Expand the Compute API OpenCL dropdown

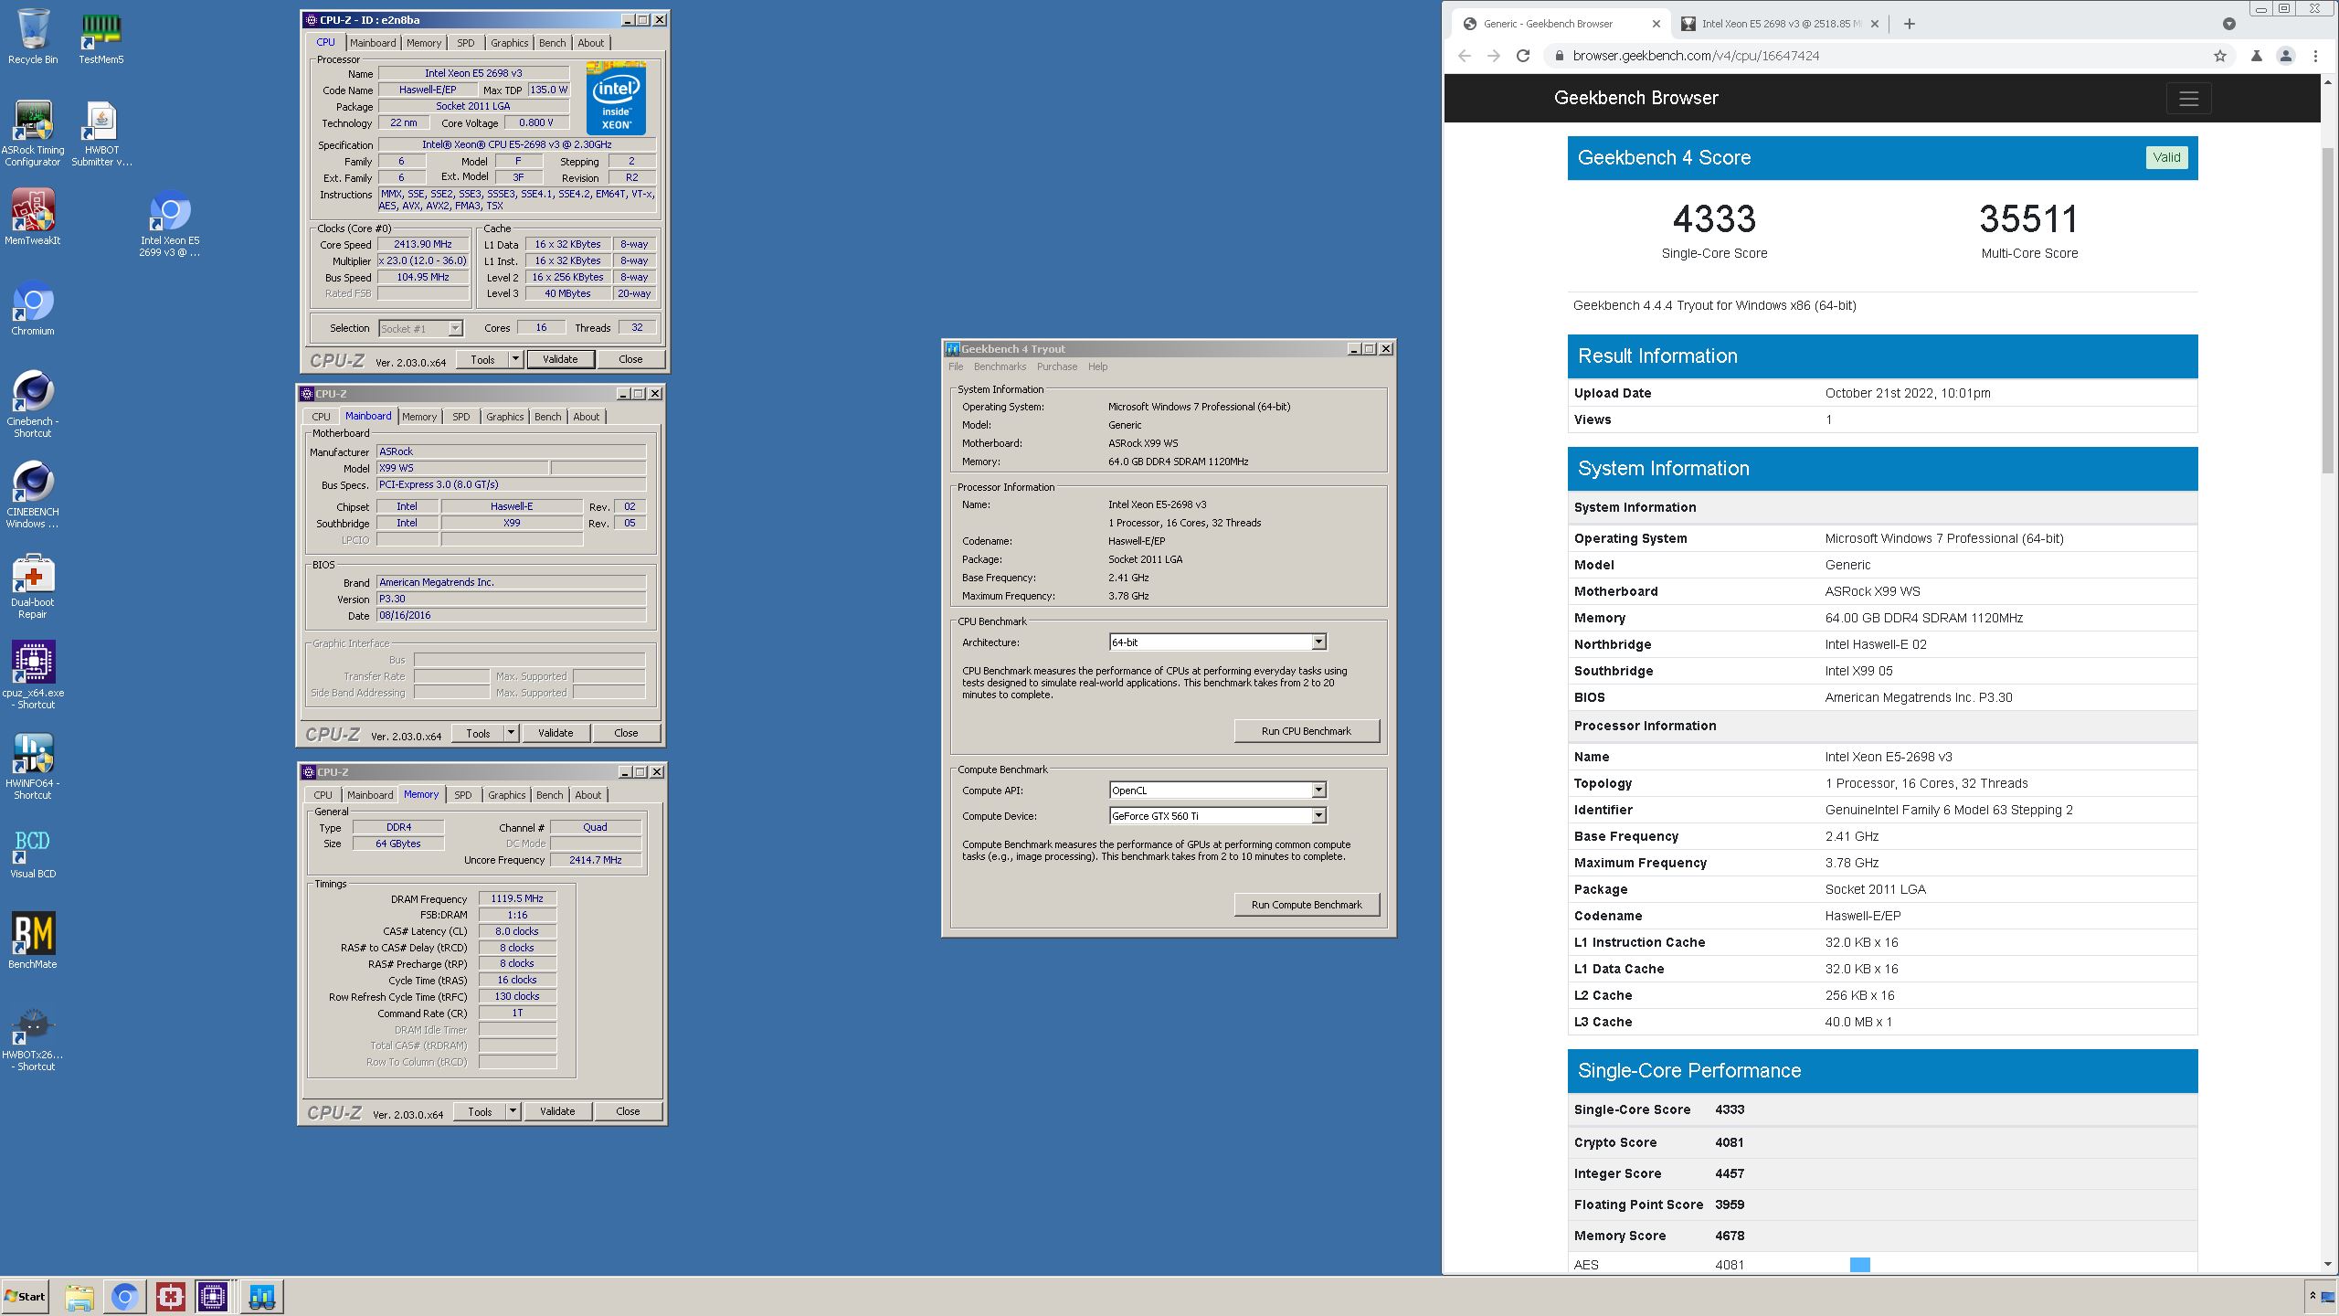click(1318, 791)
